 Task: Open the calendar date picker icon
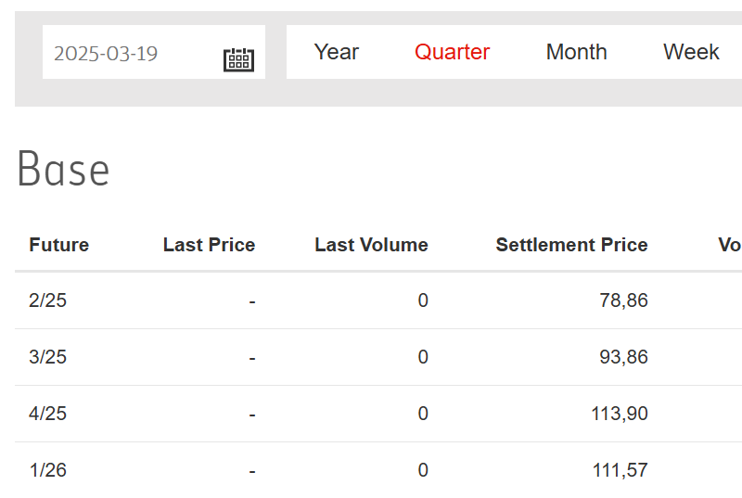tap(238, 59)
